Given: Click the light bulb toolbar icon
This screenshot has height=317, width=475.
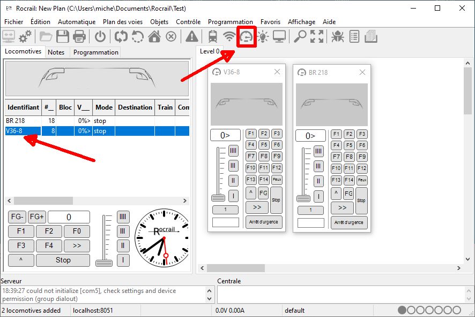Looking at the screenshot, I should pos(263,36).
